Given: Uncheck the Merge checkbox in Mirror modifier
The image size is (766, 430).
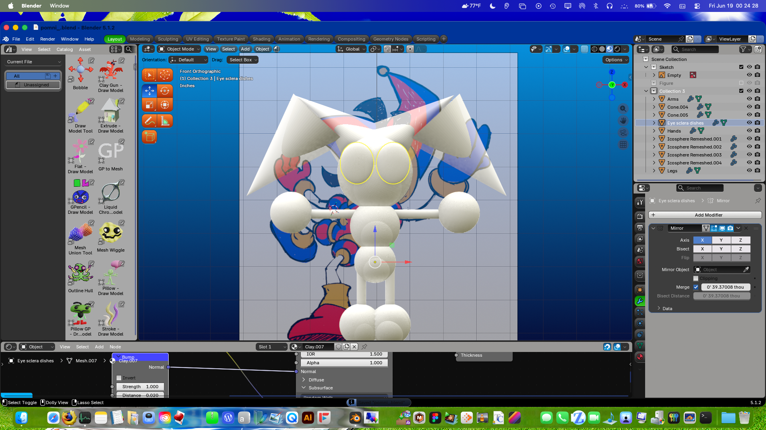Looking at the screenshot, I should (696, 287).
